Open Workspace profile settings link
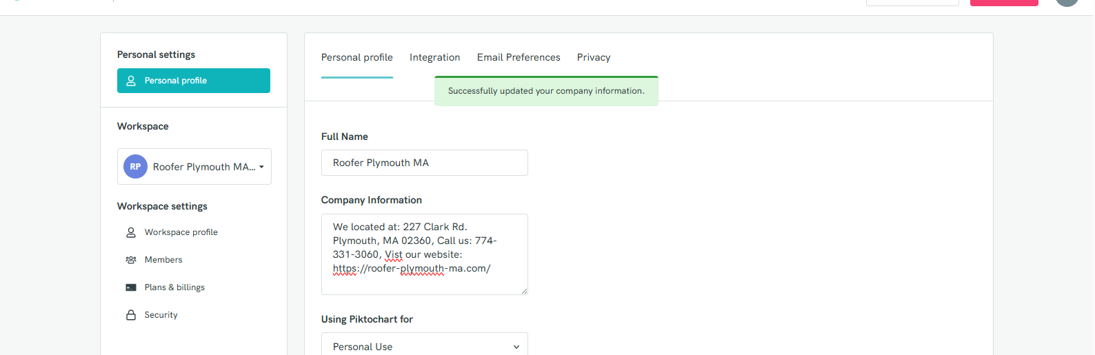 pyautogui.click(x=181, y=232)
